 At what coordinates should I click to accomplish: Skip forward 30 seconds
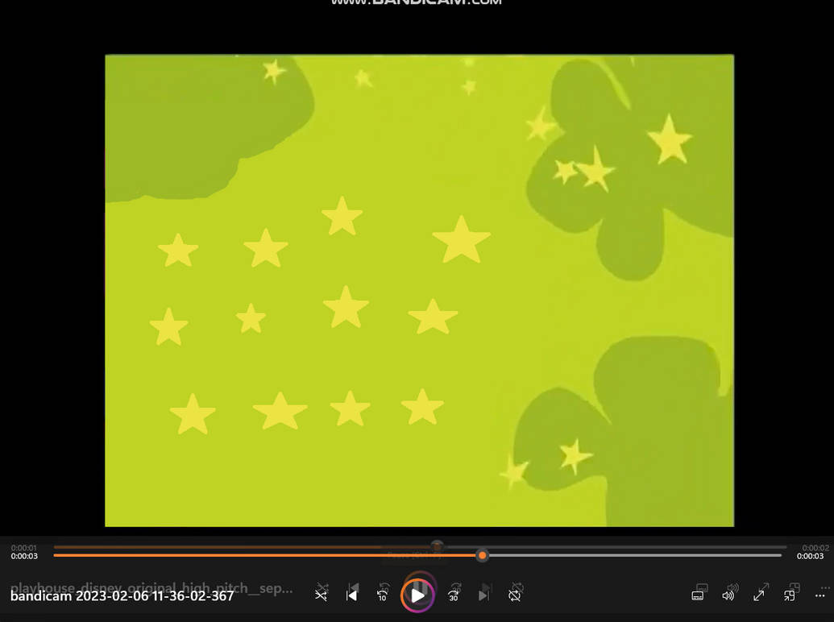[x=453, y=595]
